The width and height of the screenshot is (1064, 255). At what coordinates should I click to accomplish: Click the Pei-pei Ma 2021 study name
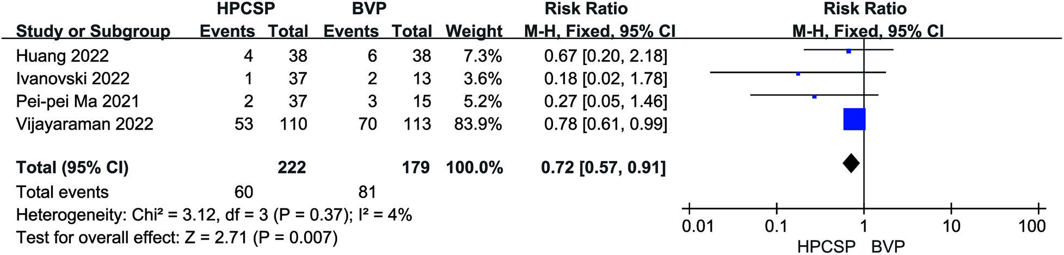pyautogui.click(x=77, y=101)
